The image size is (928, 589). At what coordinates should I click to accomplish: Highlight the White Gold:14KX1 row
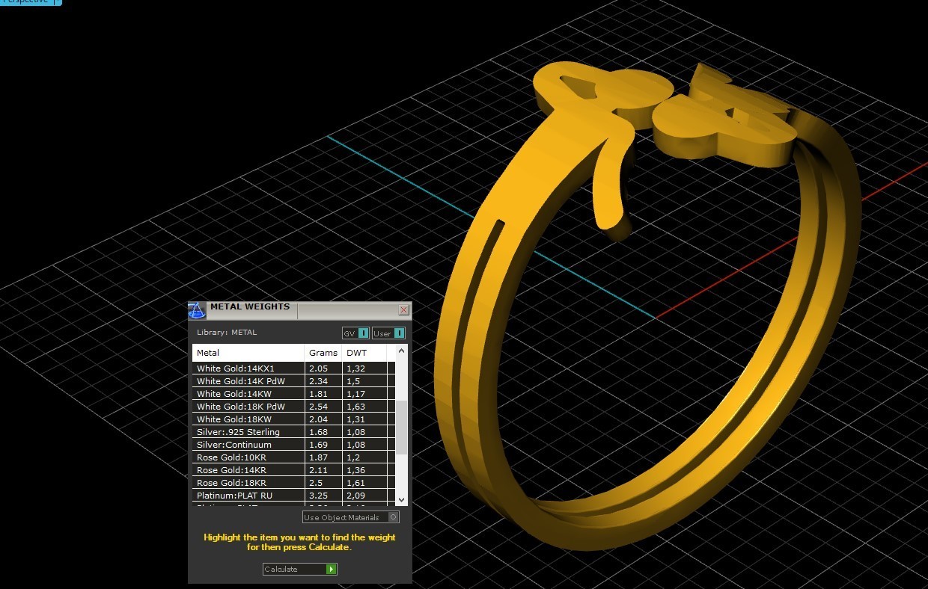pyautogui.click(x=247, y=368)
